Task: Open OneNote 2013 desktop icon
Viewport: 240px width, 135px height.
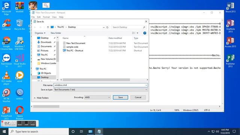Action: click(230, 26)
